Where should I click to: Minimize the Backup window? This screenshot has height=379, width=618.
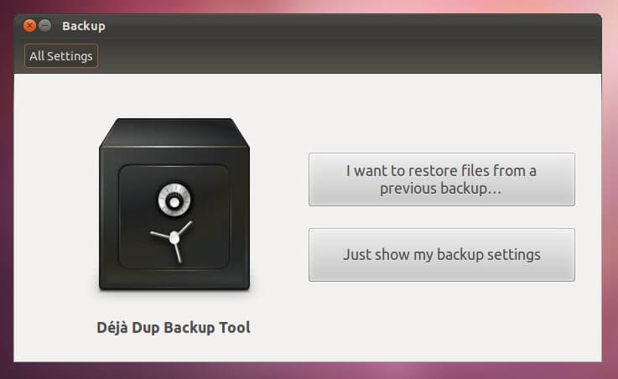pyautogui.click(x=45, y=26)
